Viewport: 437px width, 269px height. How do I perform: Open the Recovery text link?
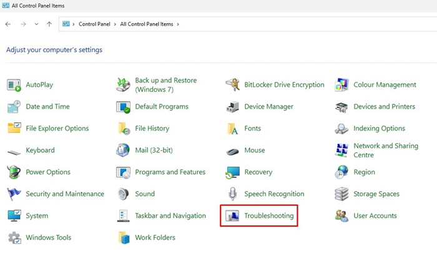pos(258,172)
